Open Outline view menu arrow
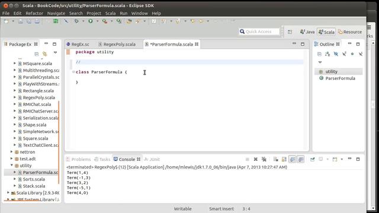379x213 pixels. coord(320,62)
